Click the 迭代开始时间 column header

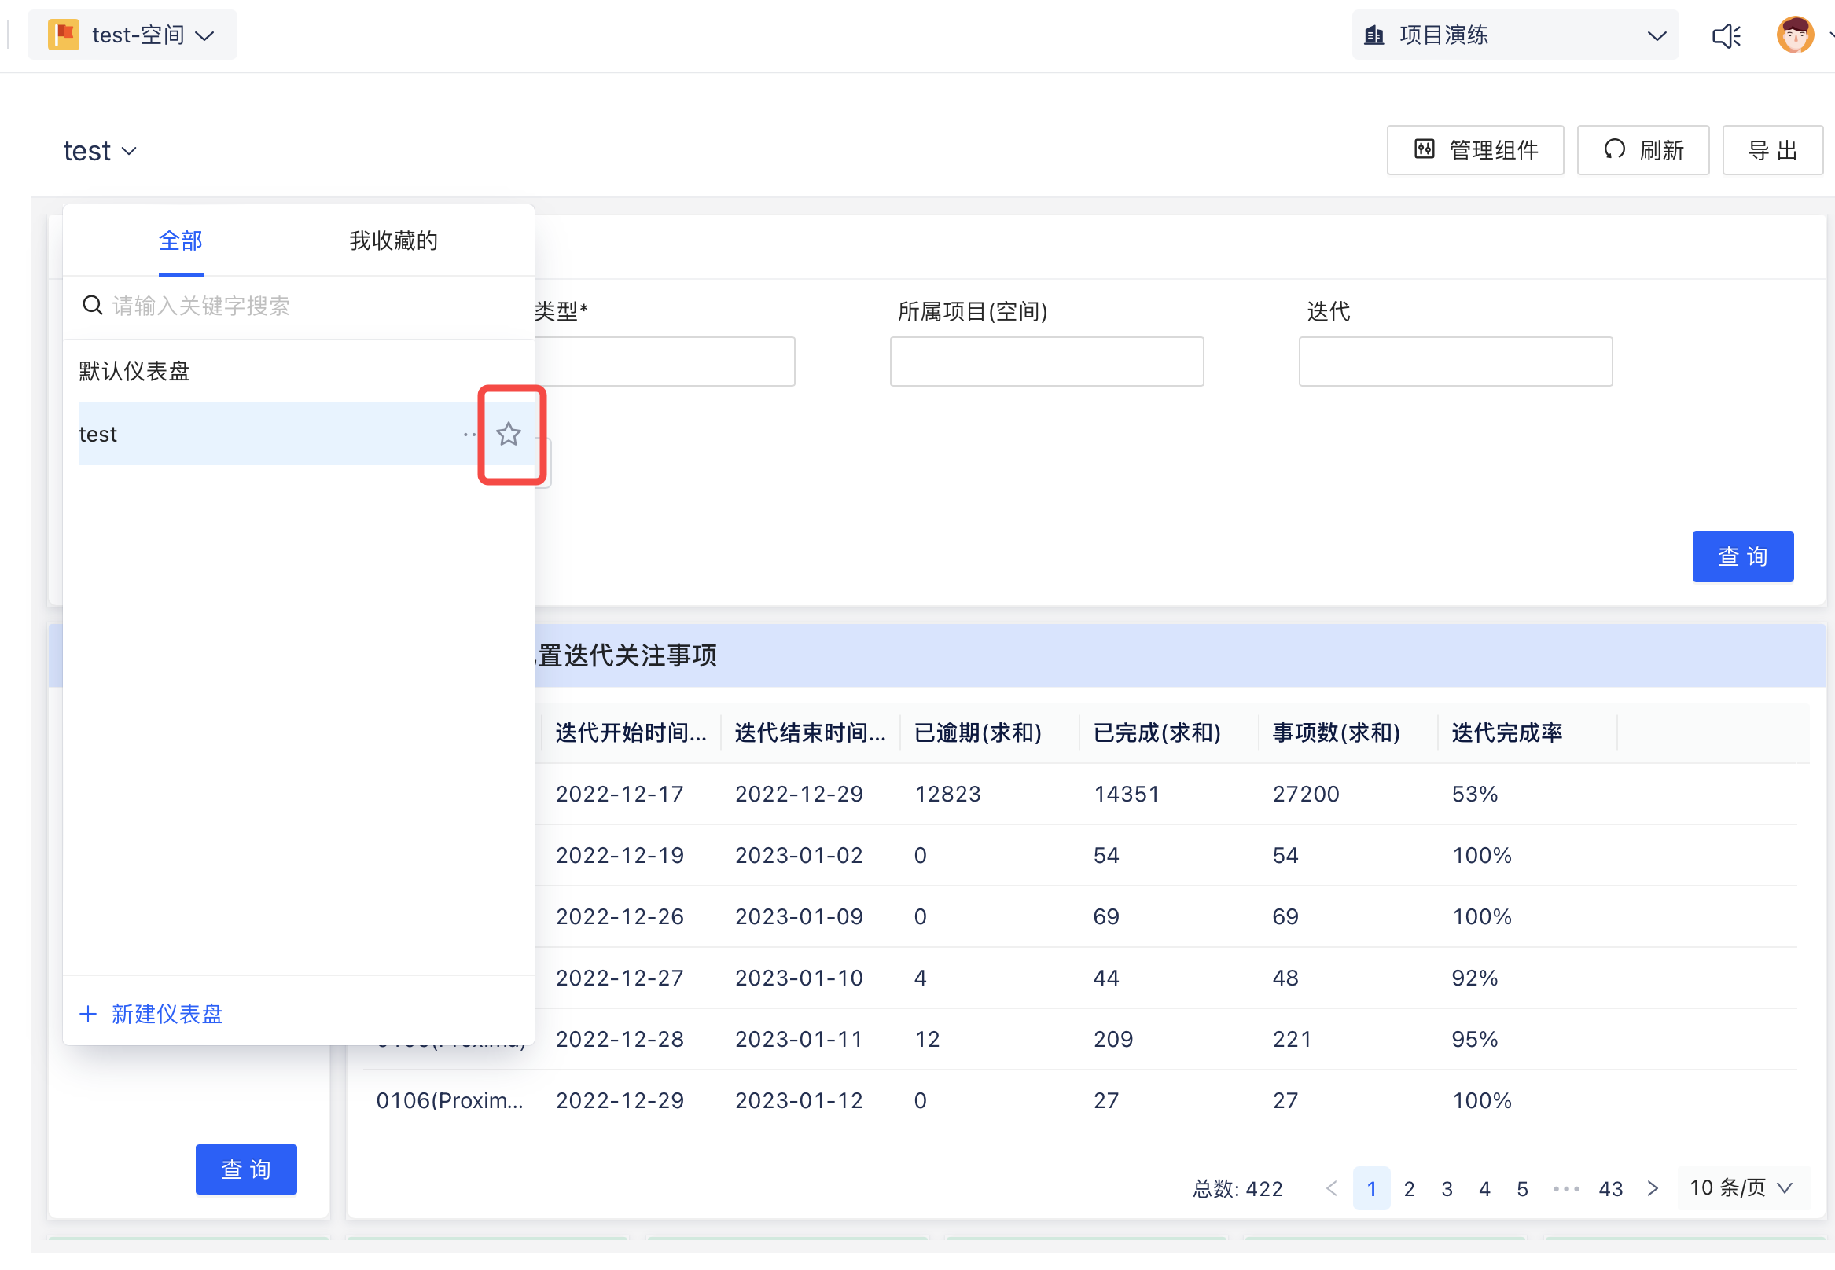pyautogui.click(x=631, y=733)
